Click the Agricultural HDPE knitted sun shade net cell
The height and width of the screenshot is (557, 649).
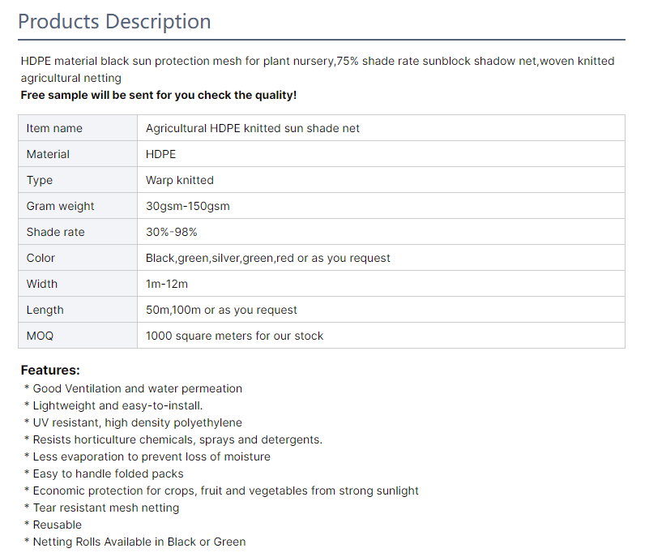(253, 128)
